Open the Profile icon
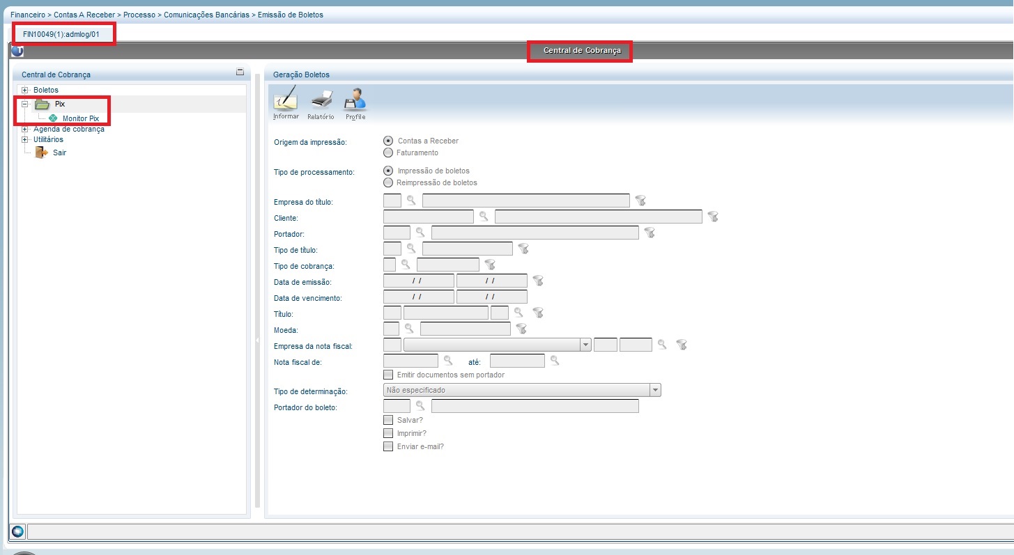 (355, 100)
